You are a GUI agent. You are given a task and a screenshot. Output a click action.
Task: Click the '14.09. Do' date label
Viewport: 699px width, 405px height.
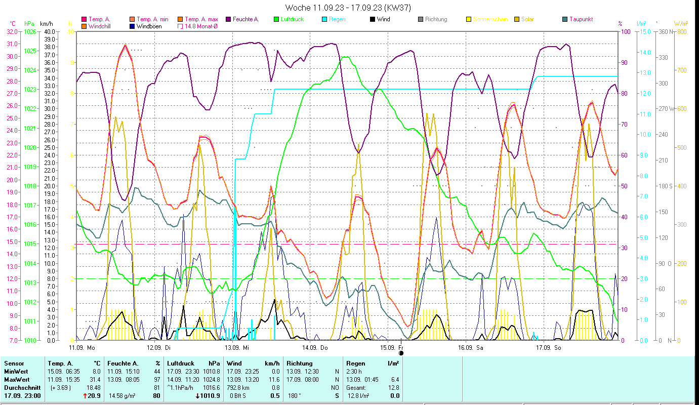click(x=315, y=348)
